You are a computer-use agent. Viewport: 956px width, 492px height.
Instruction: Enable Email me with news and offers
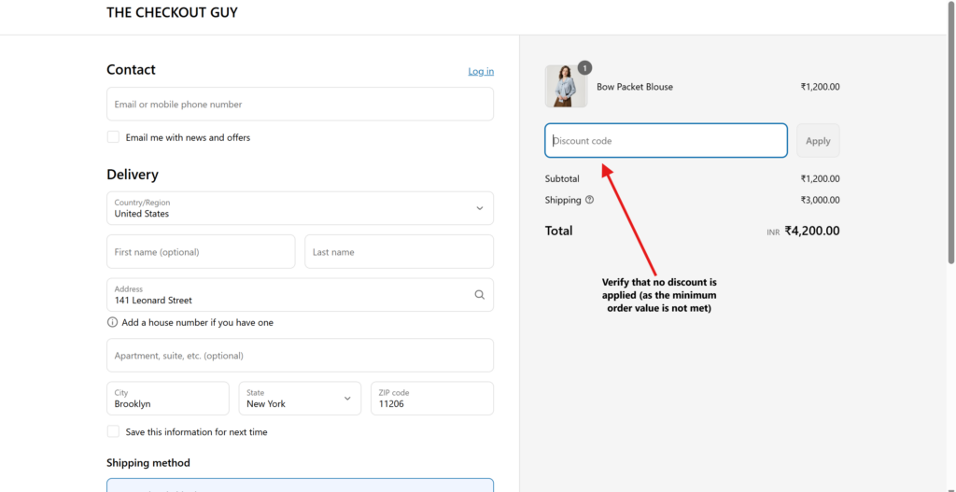(113, 137)
